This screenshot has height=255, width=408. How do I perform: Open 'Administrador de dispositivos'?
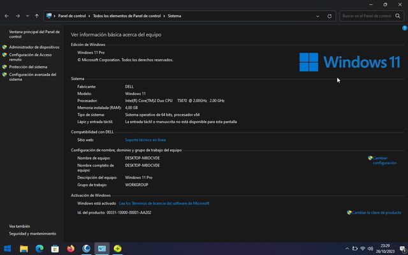tap(34, 47)
